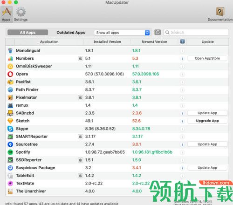
Task: Show release info for Suspicious Package
Action: [182, 168]
